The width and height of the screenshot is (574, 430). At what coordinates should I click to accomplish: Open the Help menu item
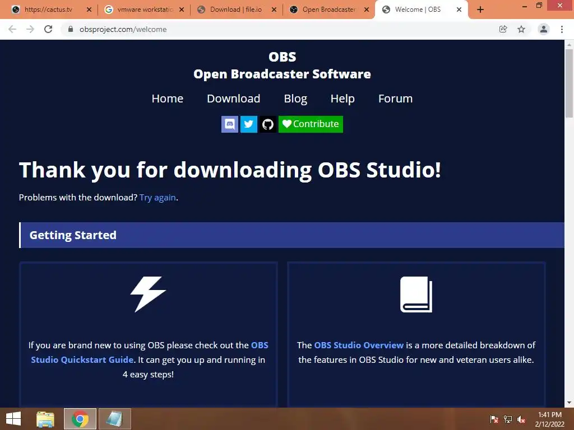pos(342,99)
